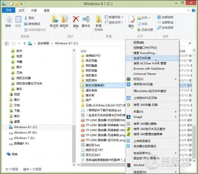Choose 打开(O) in context menu
The height and width of the screenshot is (174, 198).
[x=152, y=42]
